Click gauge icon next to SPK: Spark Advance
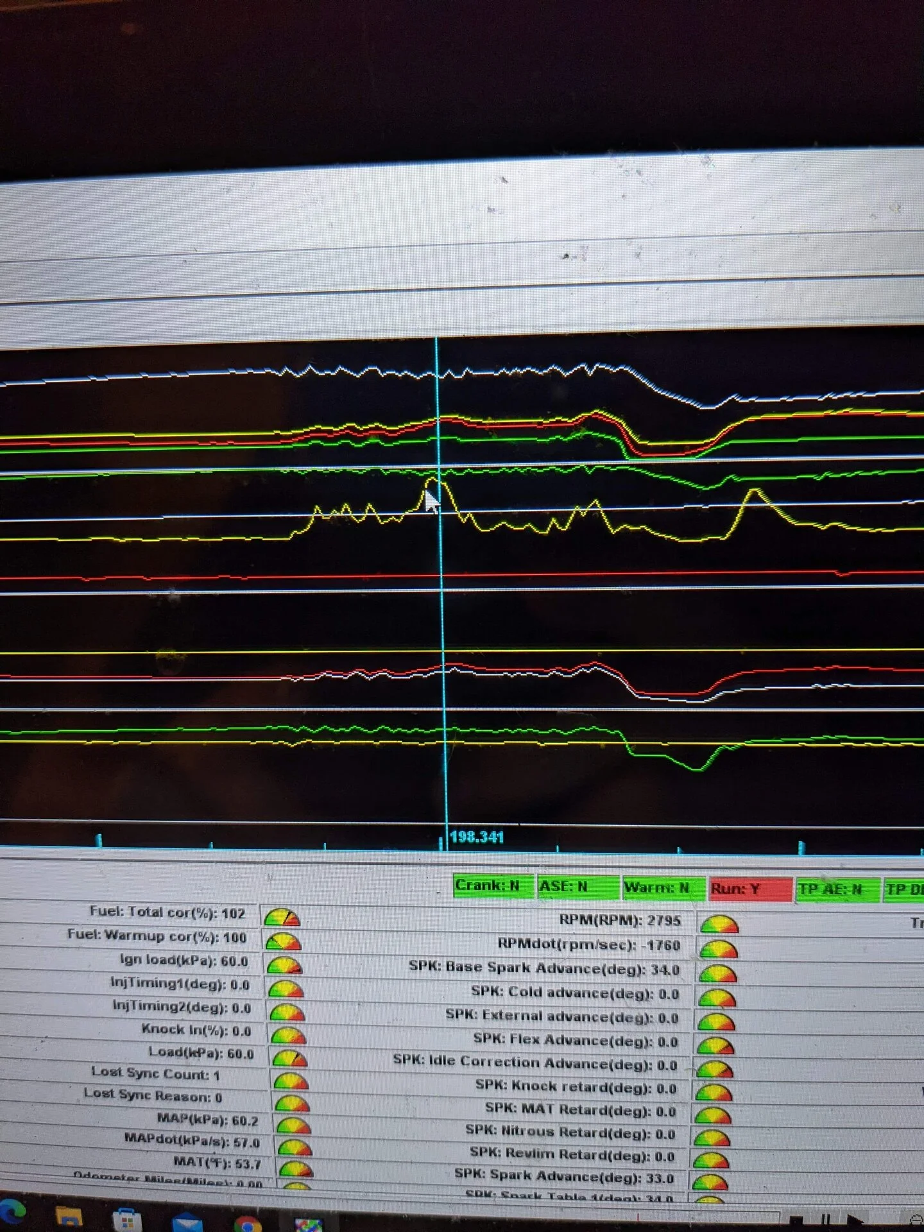The width and height of the screenshot is (924, 1232). click(710, 1181)
